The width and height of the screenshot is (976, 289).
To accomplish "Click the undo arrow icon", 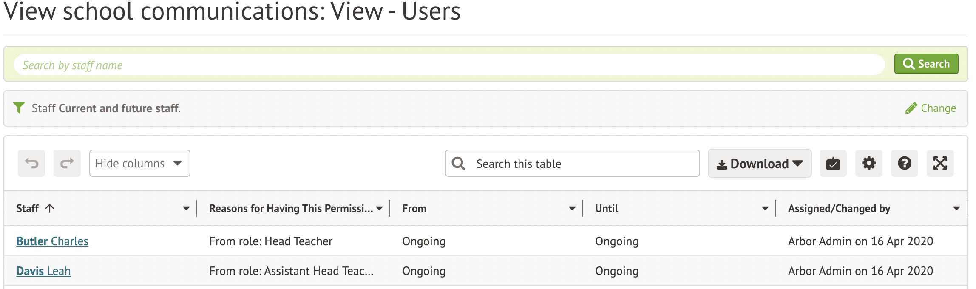I will [31, 163].
